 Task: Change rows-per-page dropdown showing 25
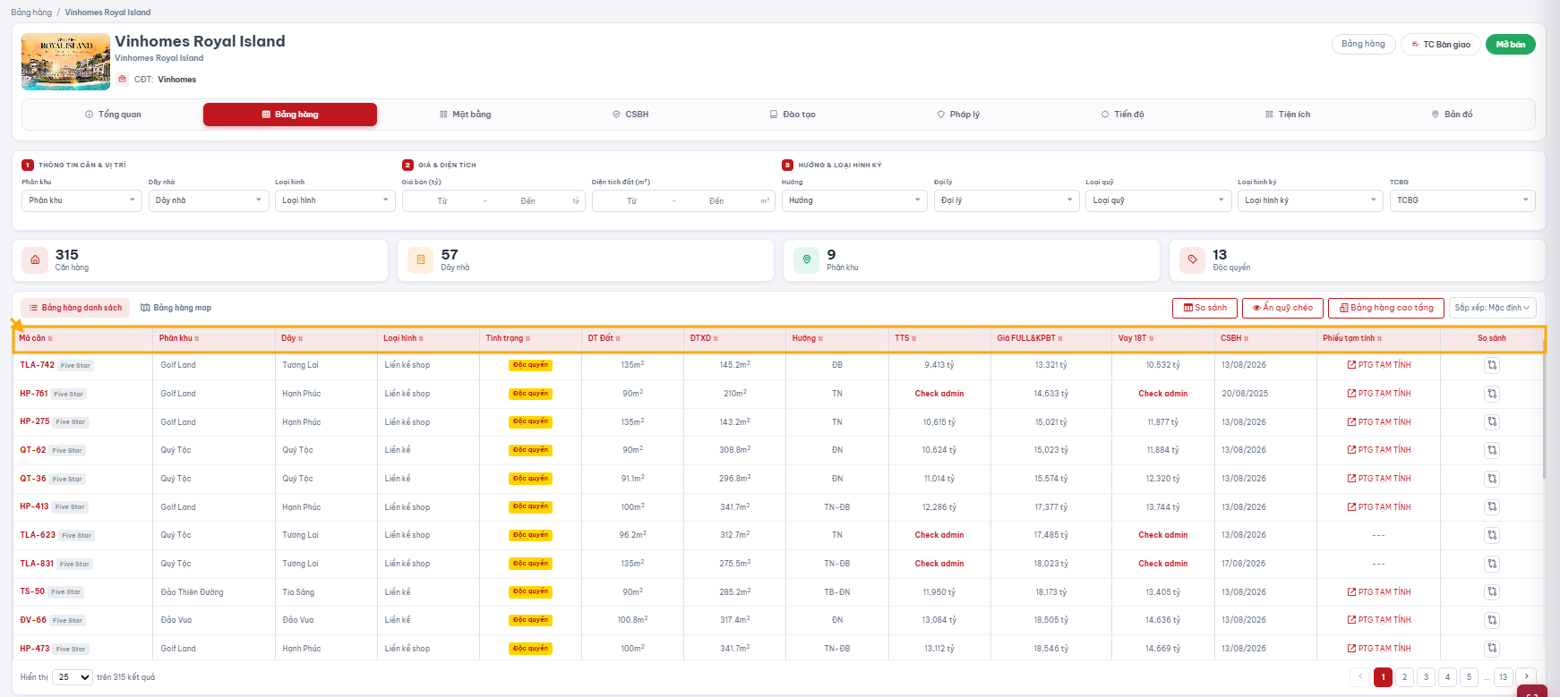[x=73, y=677]
